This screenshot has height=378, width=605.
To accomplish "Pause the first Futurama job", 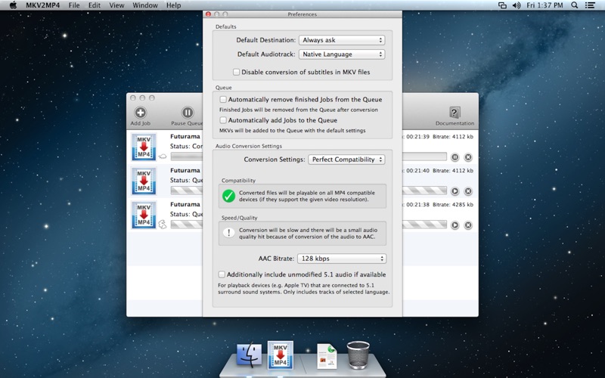I will click(455, 157).
